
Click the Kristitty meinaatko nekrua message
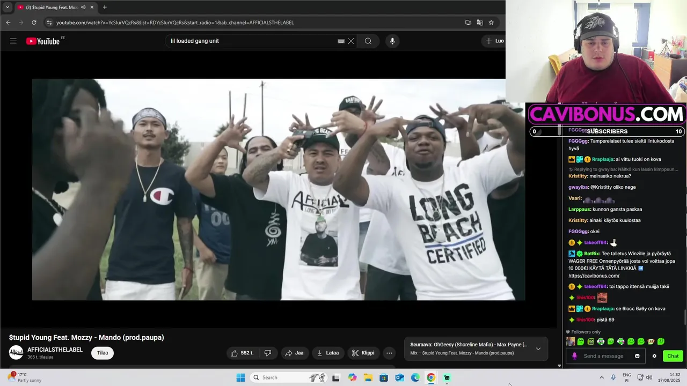600,176
